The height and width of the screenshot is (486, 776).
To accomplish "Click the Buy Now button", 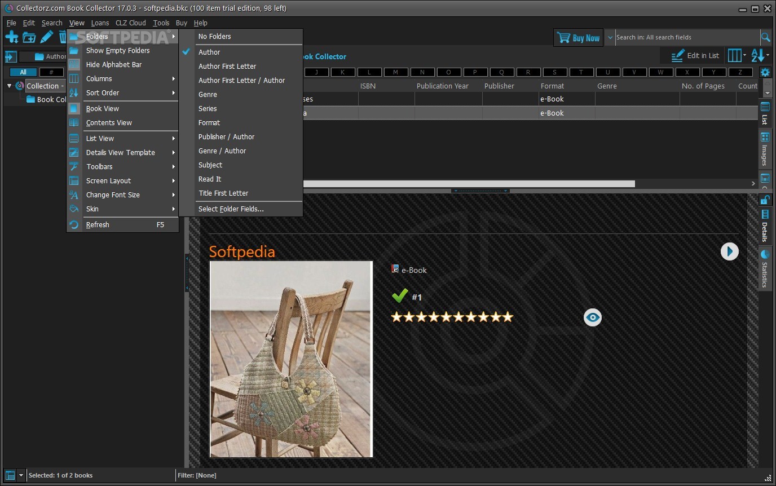I will 578,38.
